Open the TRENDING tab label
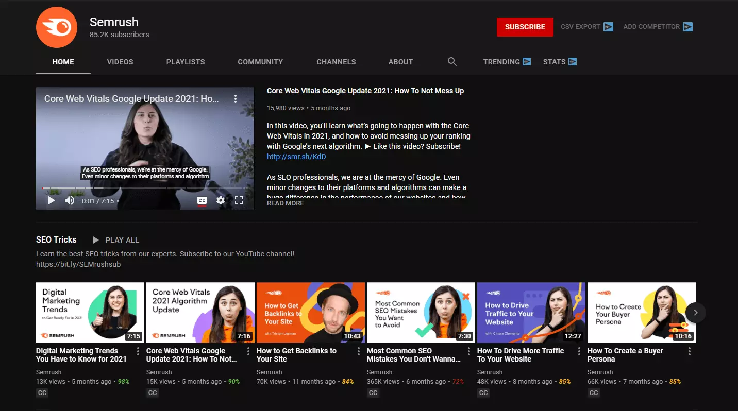This screenshot has width=738, height=411. click(501, 62)
